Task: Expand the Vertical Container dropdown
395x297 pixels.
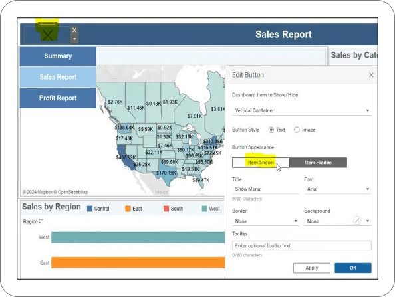Action: [301, 110]
